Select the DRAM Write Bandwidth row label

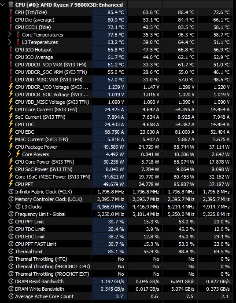point(40,289)
